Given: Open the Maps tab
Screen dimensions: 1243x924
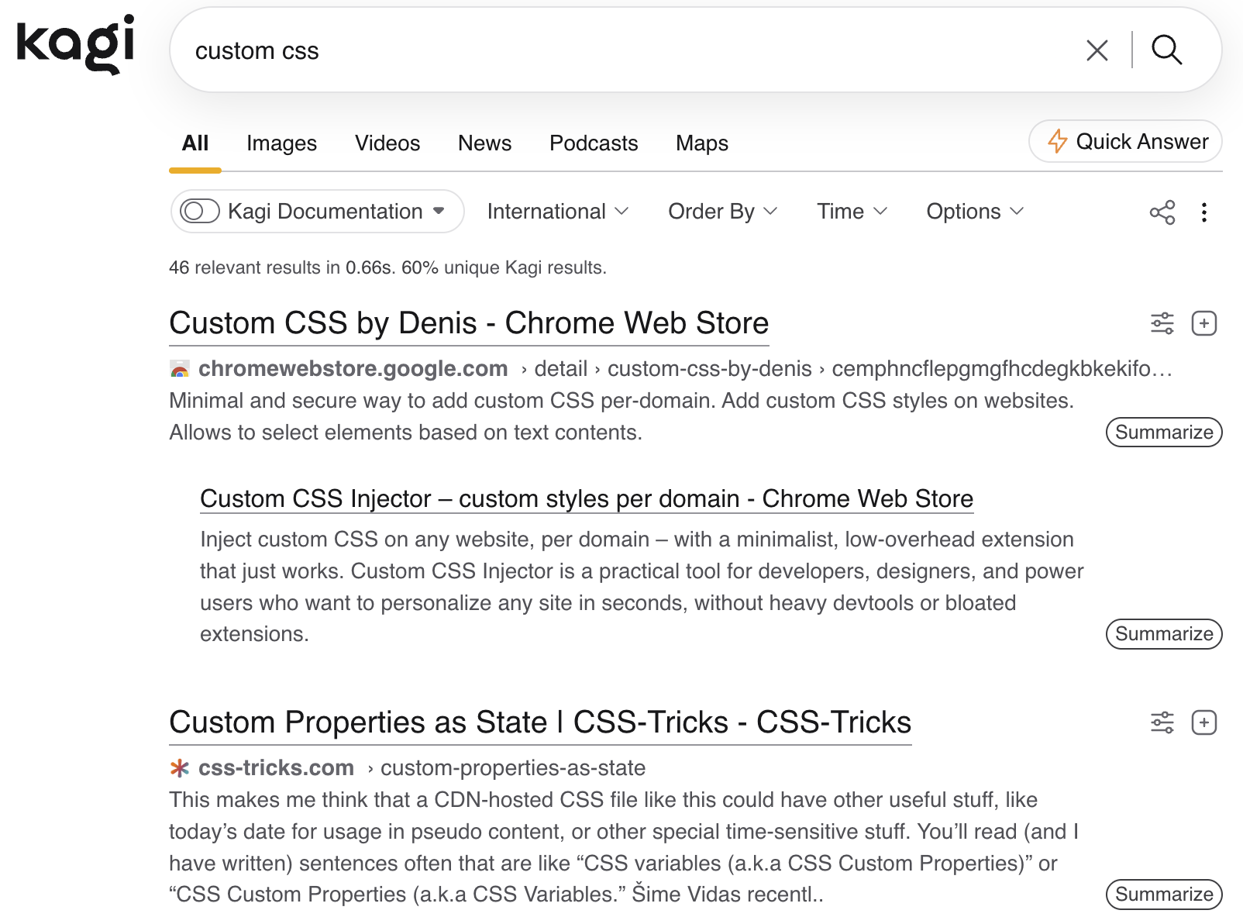Looking at the screenshot, I should pyautogui.click(x=701, y=143).
